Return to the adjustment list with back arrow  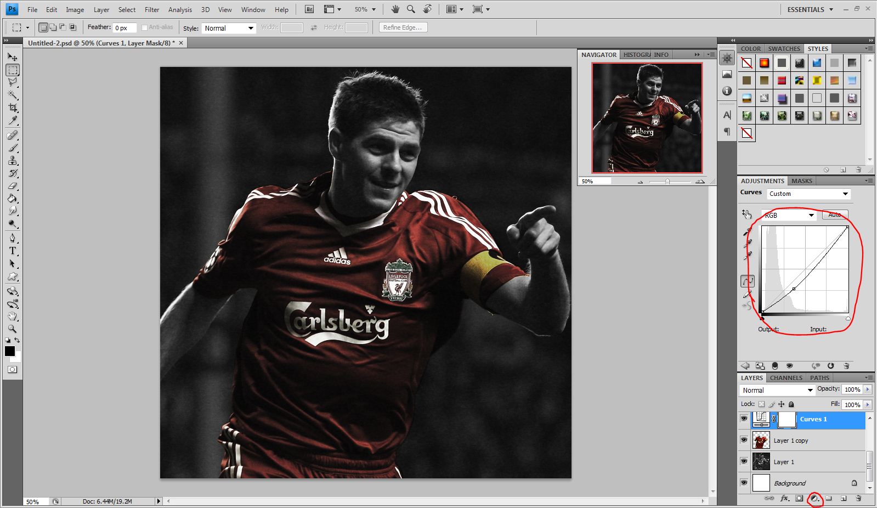click(x=745, y=366)
